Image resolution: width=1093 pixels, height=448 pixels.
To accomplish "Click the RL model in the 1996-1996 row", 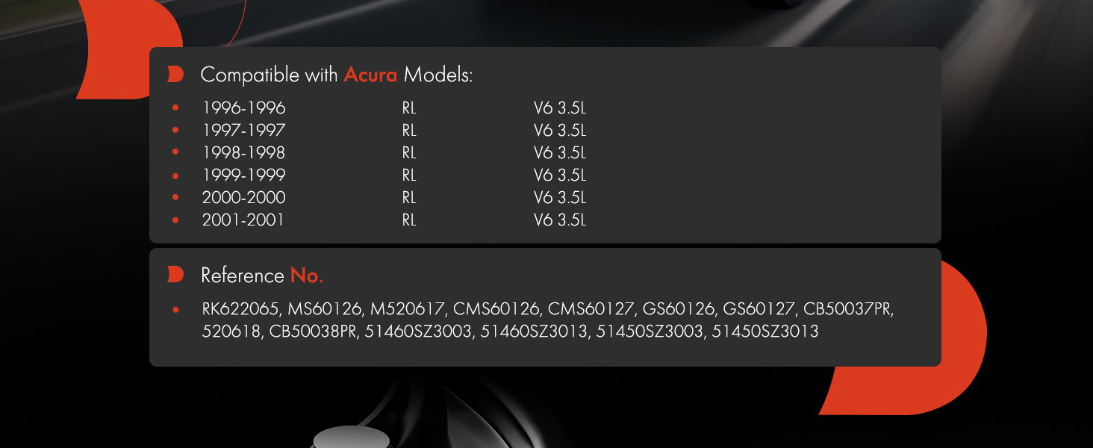I will click(x=408, y=108).
